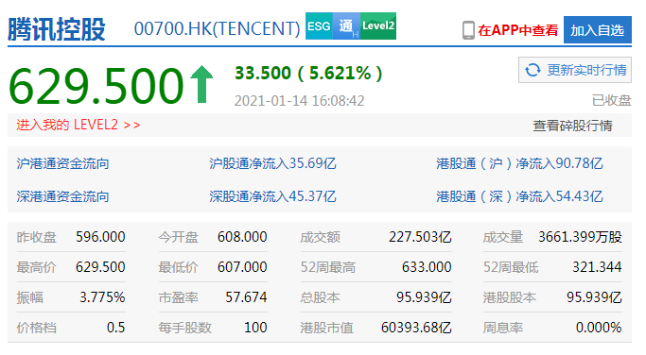Click 昨收盘 value 596.000
Viewport: 646px width, 355px height.
[x=100, y=237]
